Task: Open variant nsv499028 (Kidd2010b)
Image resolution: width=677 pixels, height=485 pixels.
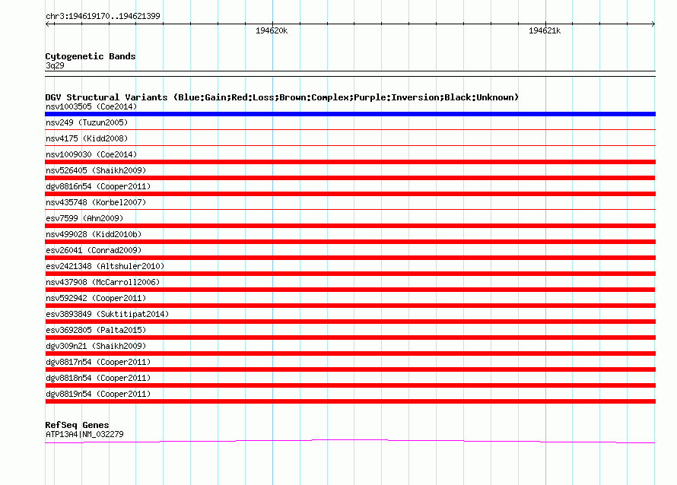Action: (x=94, y=234)
